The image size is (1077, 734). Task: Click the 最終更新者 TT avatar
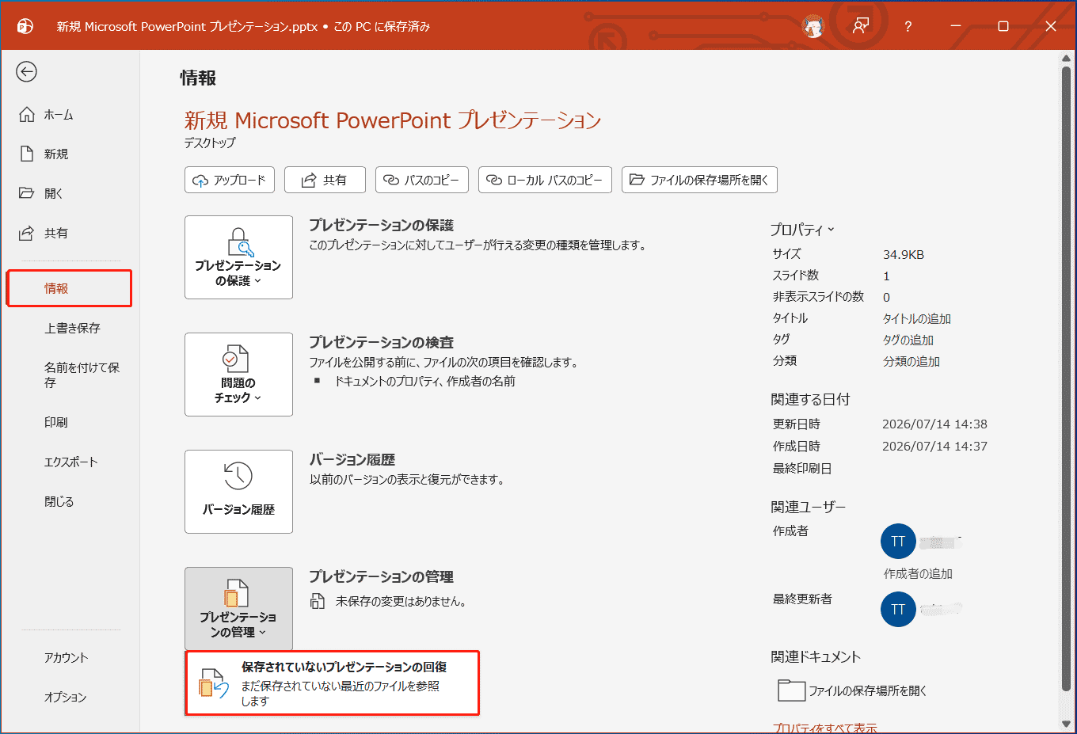898,610
